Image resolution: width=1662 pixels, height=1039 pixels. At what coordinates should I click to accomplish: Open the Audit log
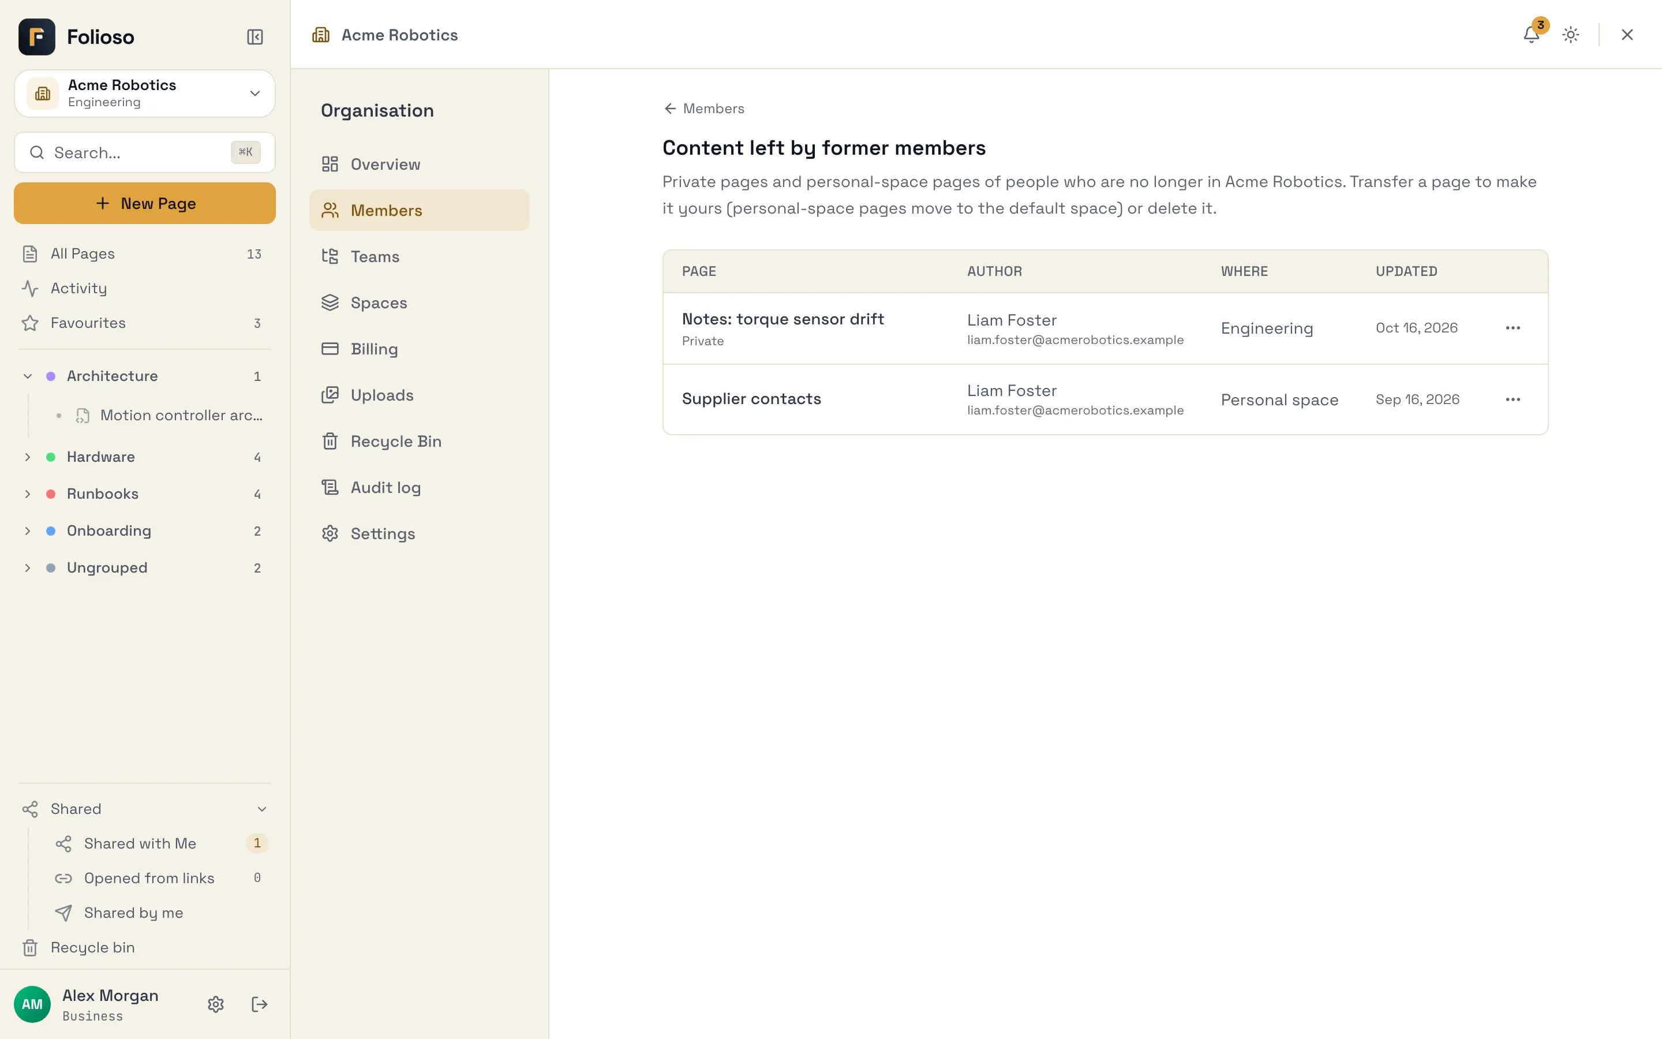pyautogui.click(x=420, y=487)
